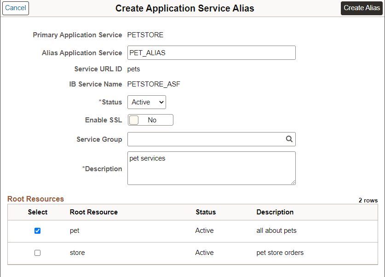Change Status from Active
The image size is (385, 277).
pos(146,102)
